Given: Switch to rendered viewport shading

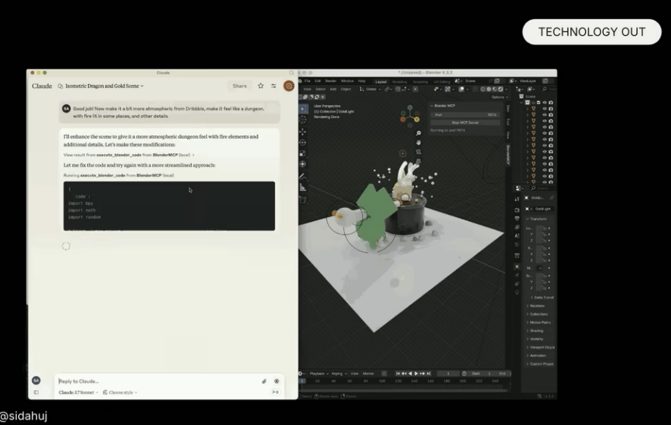Looking at the screenshot, I should (500, 90).
